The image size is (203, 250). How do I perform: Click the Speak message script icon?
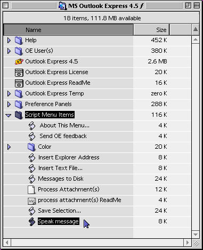click(32, 222)
